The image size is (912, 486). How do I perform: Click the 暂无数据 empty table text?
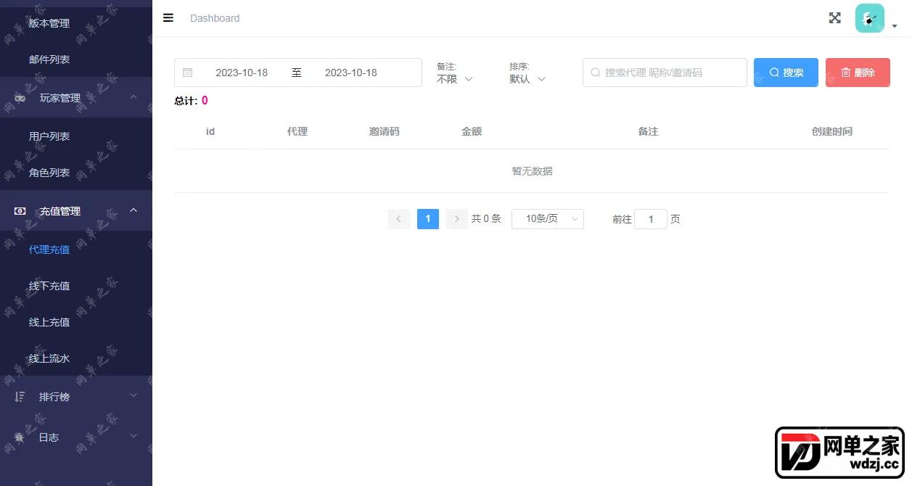coord(532,171)
